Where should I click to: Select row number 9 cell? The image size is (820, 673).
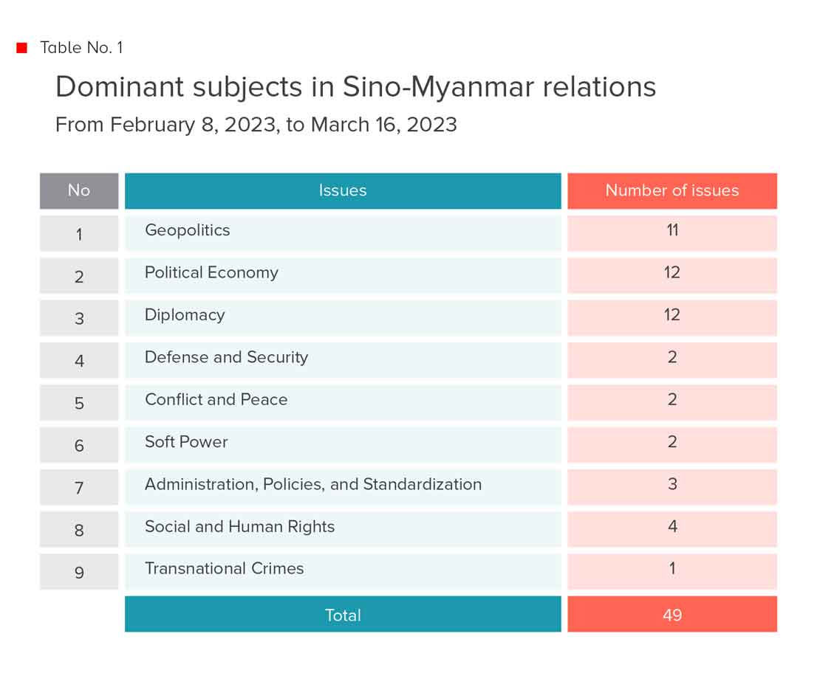[79, 572]
